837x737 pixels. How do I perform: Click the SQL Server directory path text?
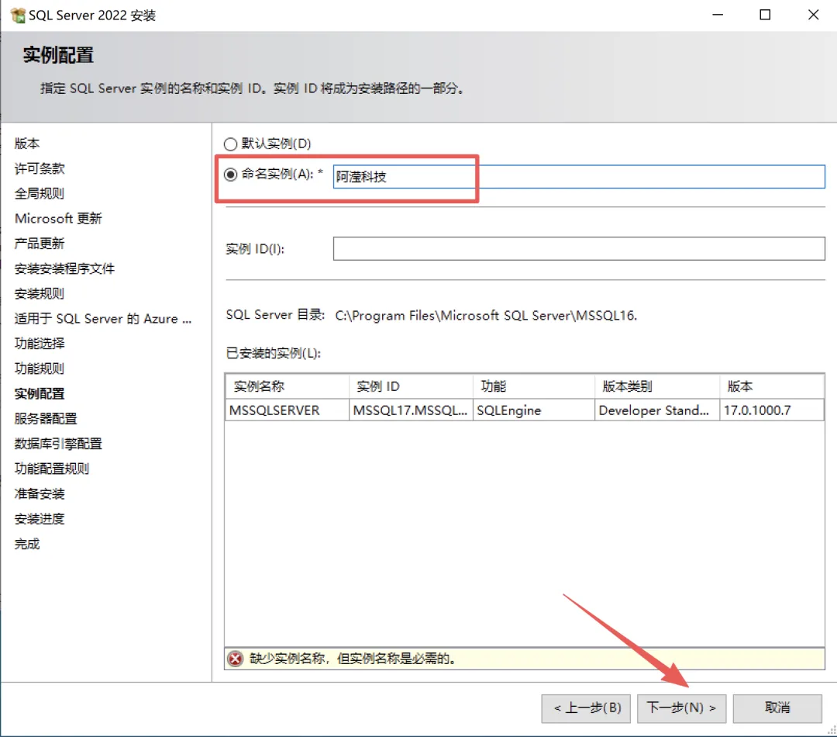click(486, 316)
